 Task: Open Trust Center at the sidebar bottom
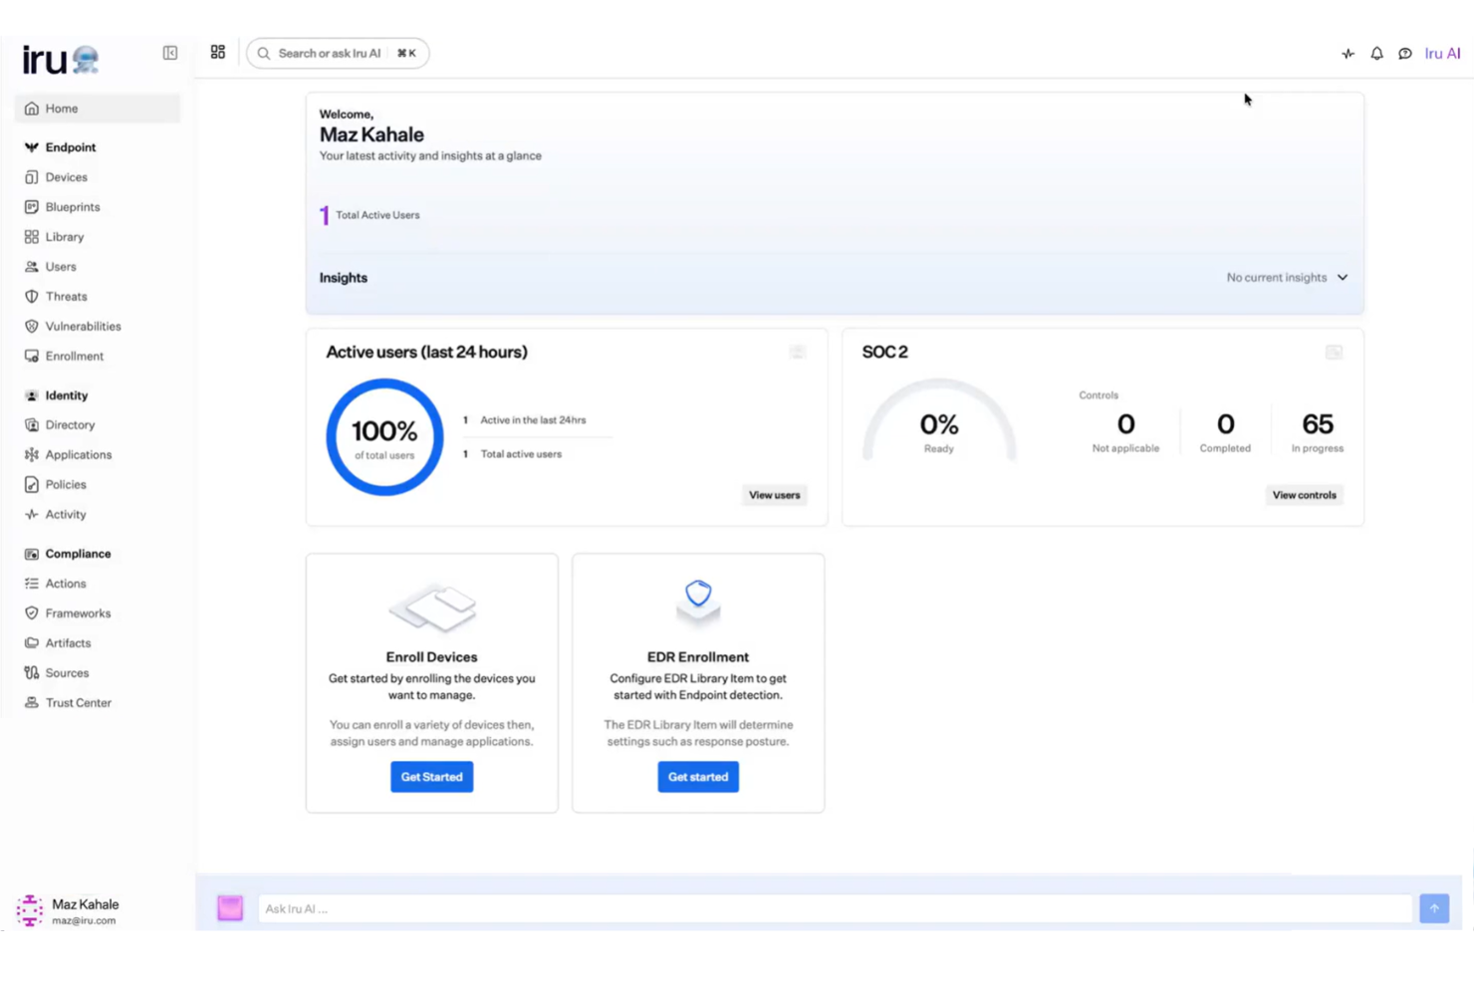(x=79, y=702)
